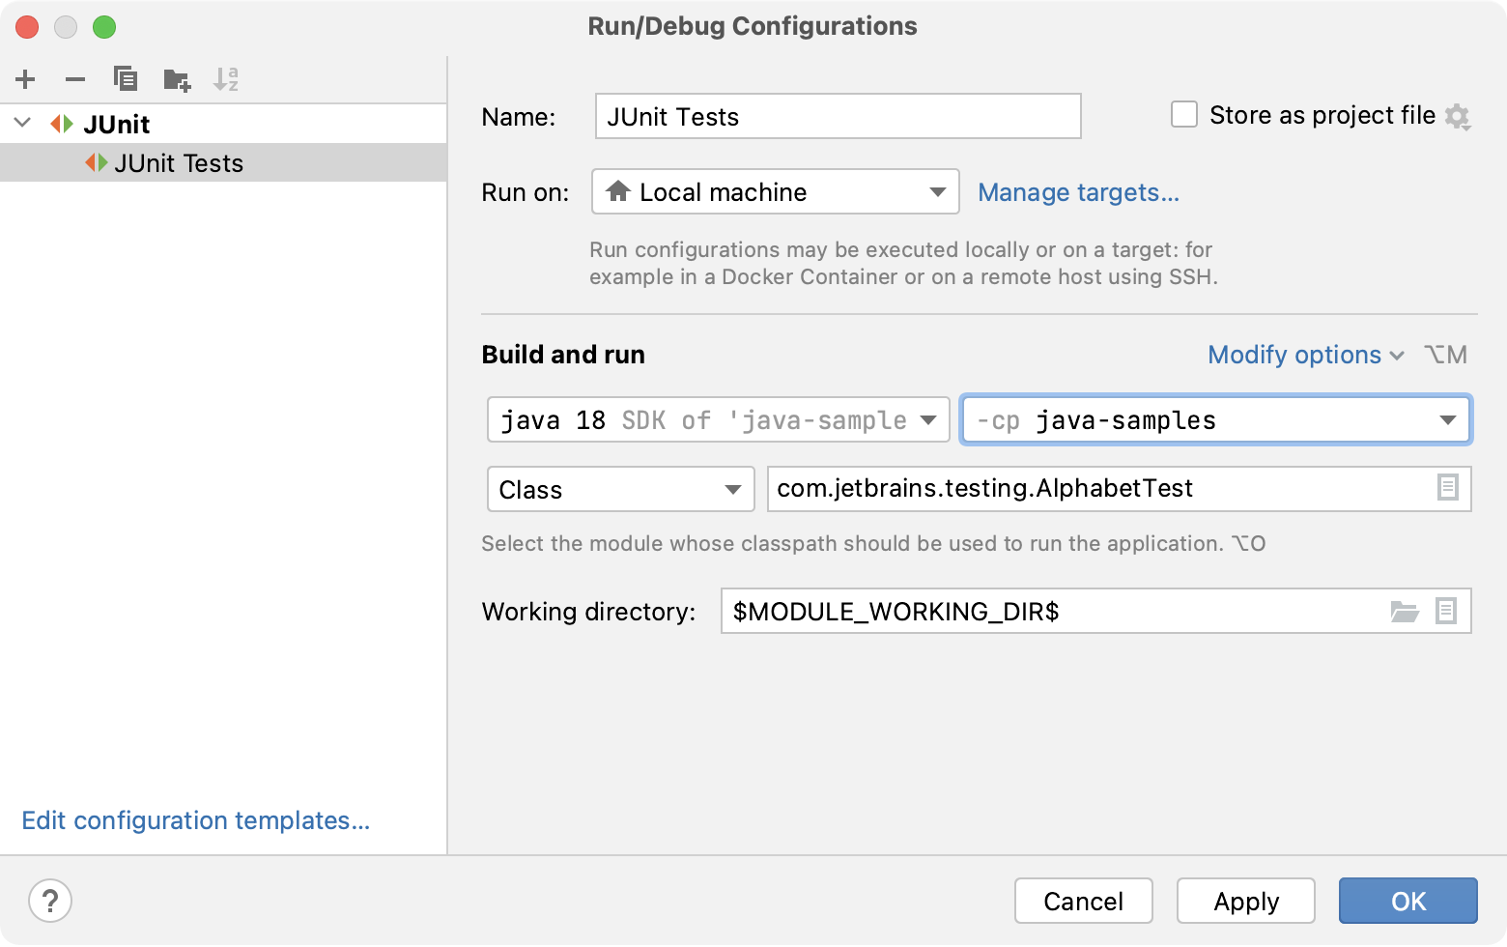Screen dimensions: 1507x947
Task: Open help with the question mark button
Action: pos(50,901)
